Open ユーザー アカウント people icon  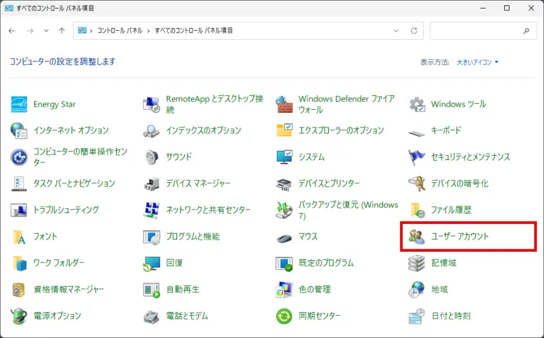[416, 237]
